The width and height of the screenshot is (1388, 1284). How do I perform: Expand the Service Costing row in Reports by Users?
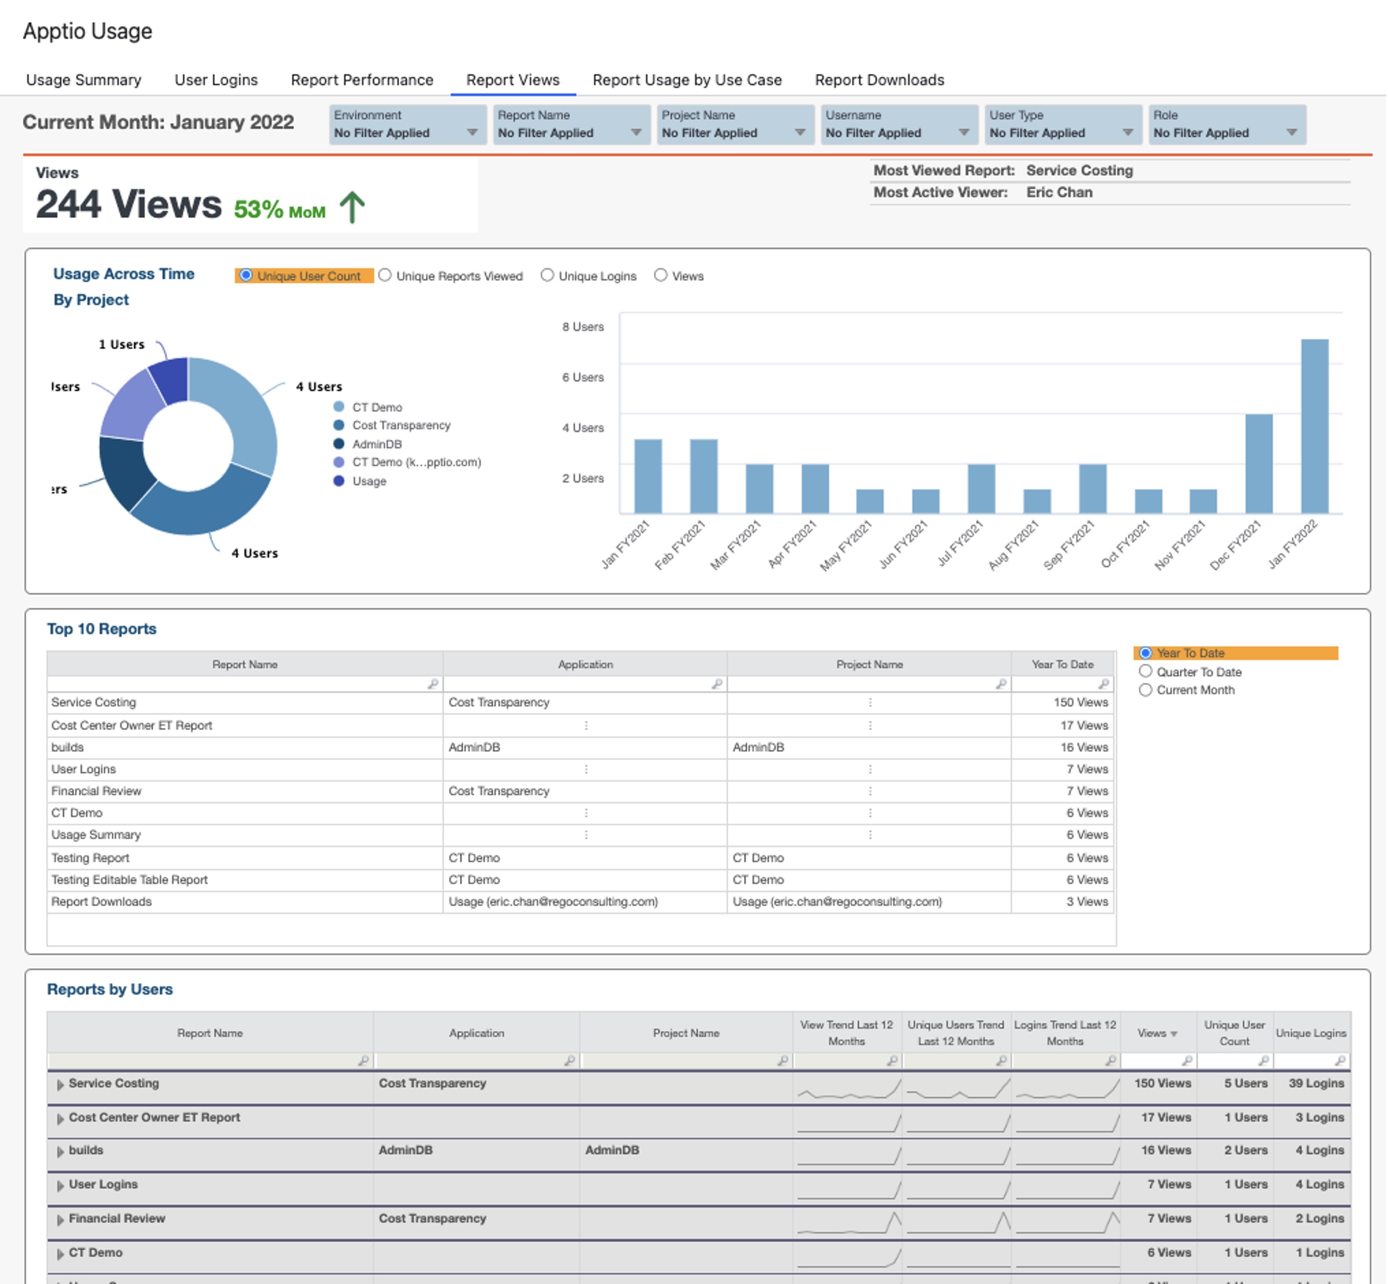click(60, 1084)
